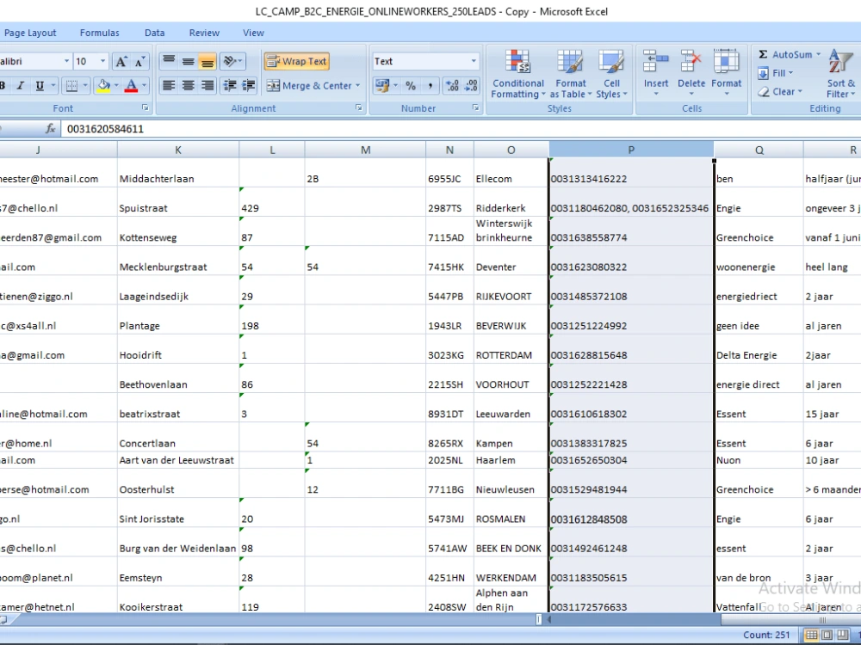Image resolution: width=861 pixels, height=645 pixels.
Task: Apply percent style to selection
Action: coord(410,85)
